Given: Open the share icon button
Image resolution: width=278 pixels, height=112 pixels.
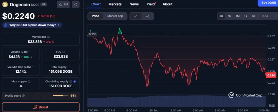Looking at the screenshot, I should tap(76, 5).
